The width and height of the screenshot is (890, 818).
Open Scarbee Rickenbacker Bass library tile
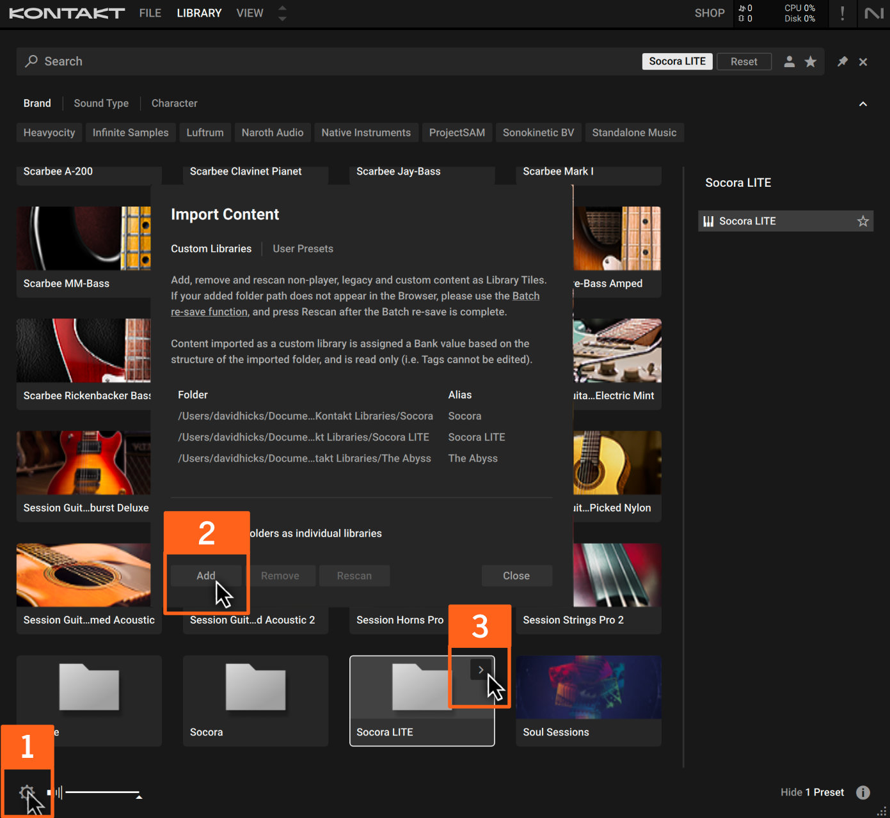click(84, 364)
